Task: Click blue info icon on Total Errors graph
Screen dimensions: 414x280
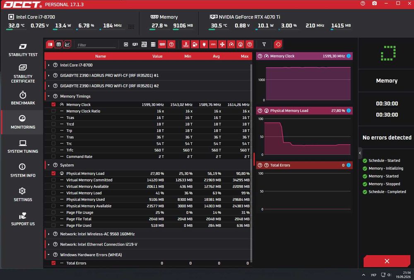Action: point(349,165)
